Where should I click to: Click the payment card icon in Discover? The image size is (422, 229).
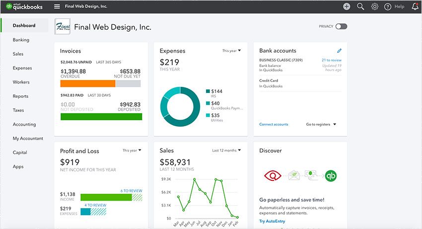point(311,174)
